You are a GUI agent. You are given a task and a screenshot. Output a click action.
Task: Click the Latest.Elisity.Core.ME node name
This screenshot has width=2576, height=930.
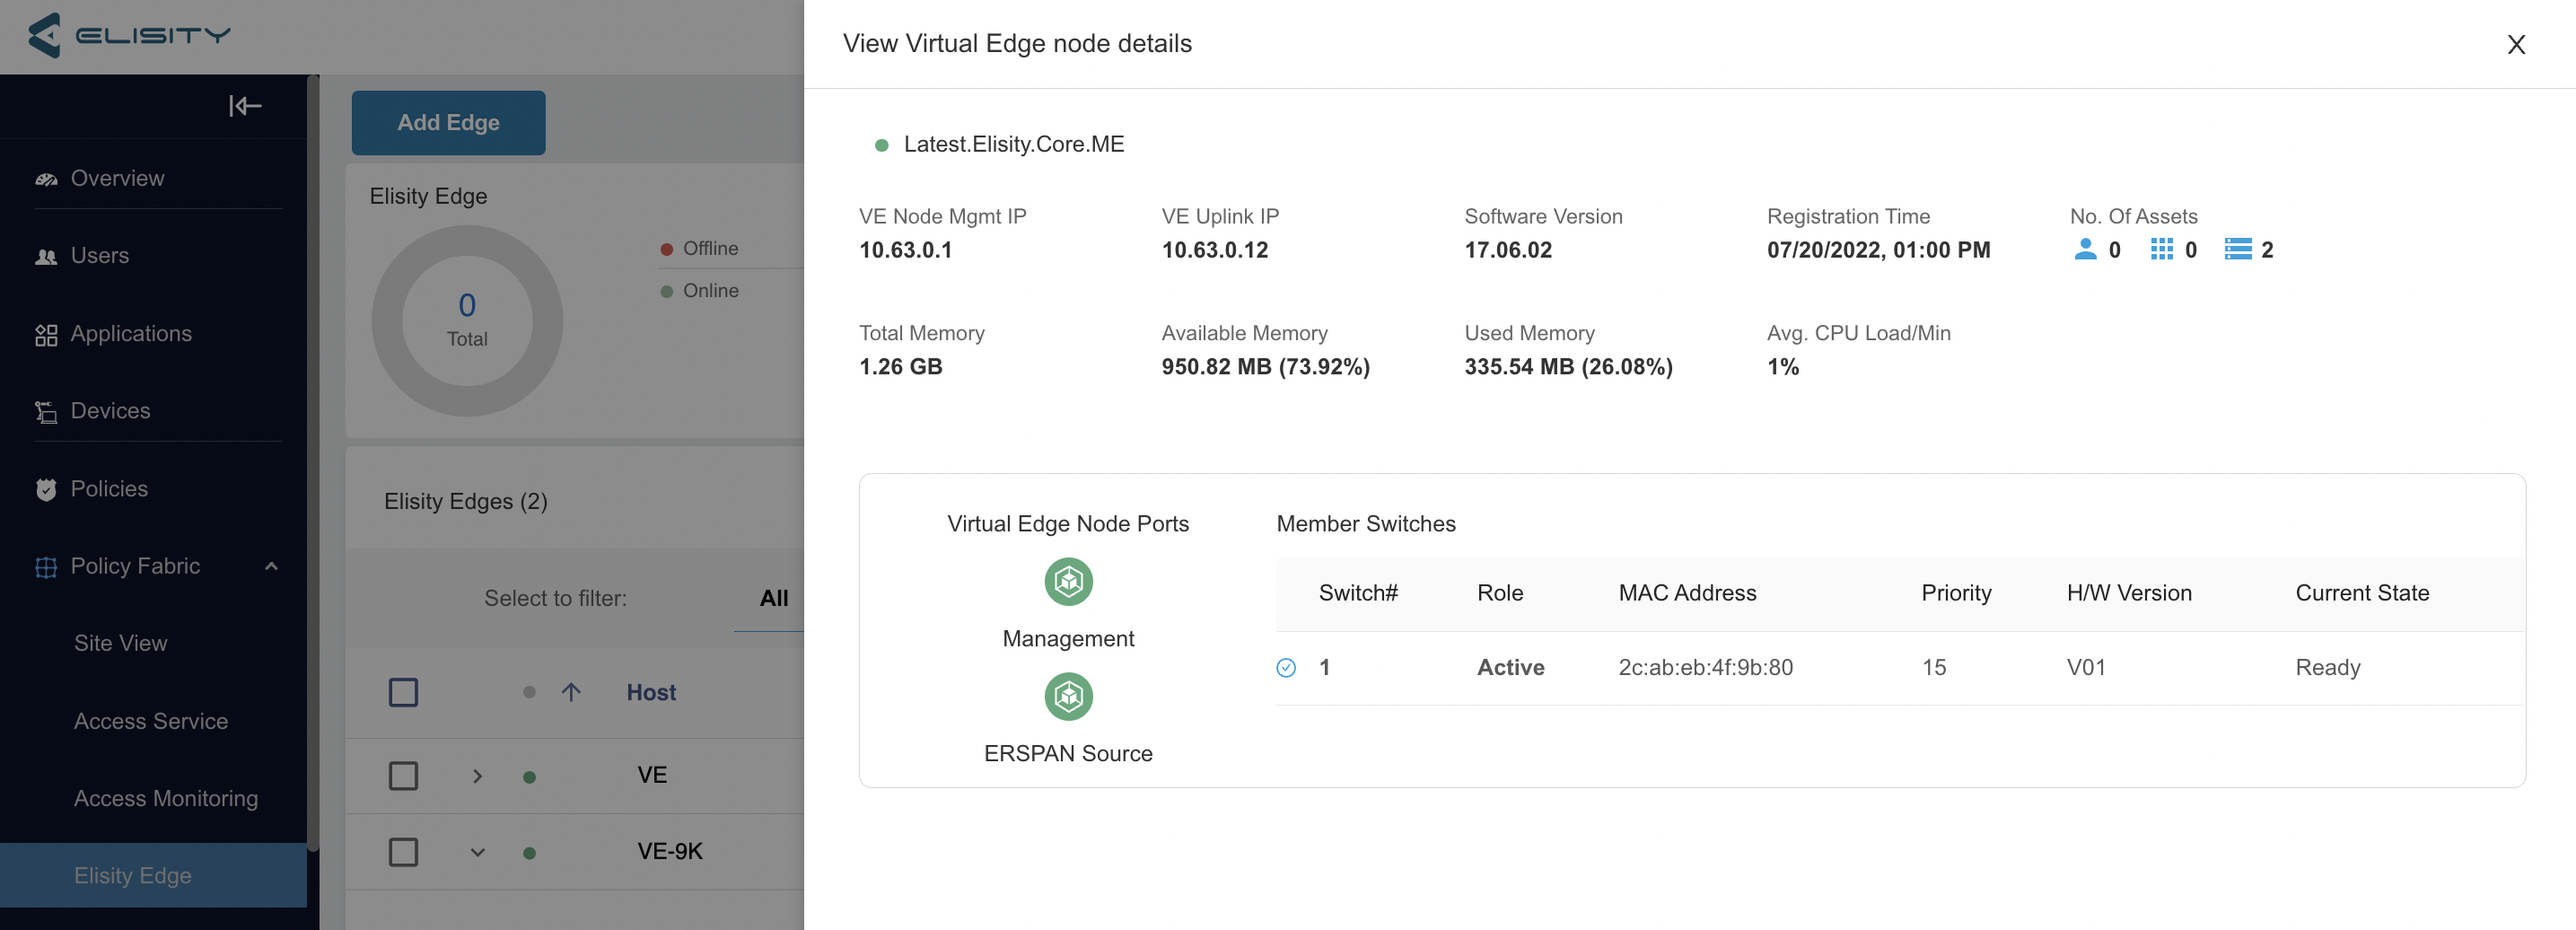1013,145
